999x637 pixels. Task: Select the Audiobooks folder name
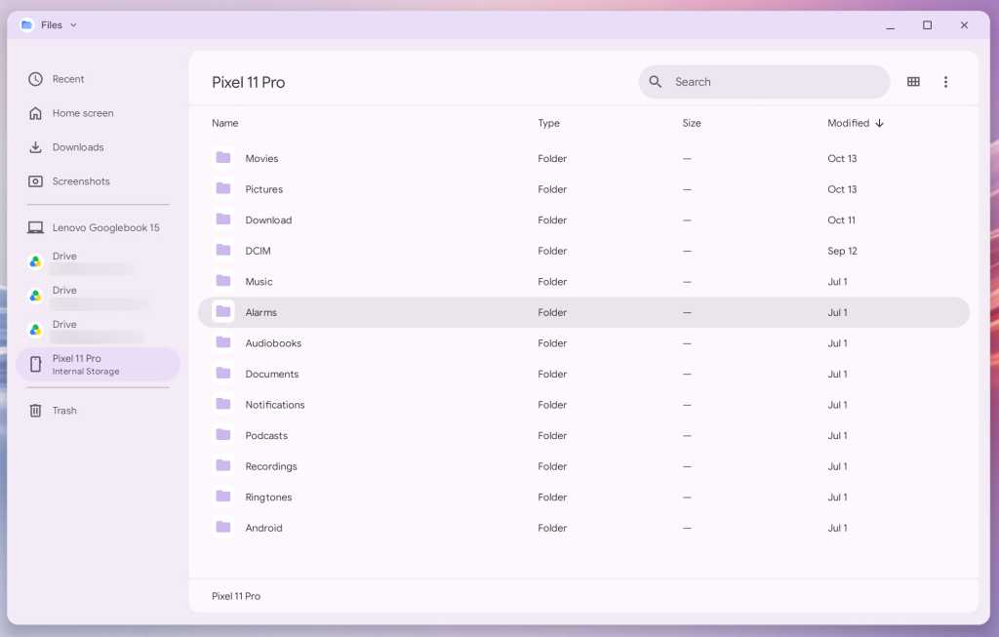273,343
